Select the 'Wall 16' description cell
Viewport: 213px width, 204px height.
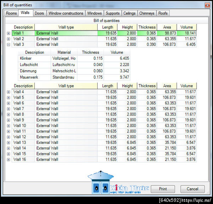pos(23,159)
